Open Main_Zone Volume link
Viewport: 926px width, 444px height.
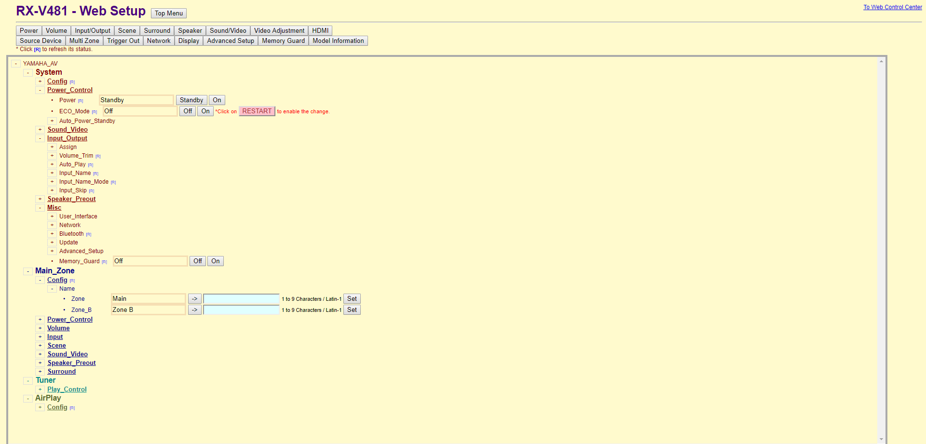(58, 328)
